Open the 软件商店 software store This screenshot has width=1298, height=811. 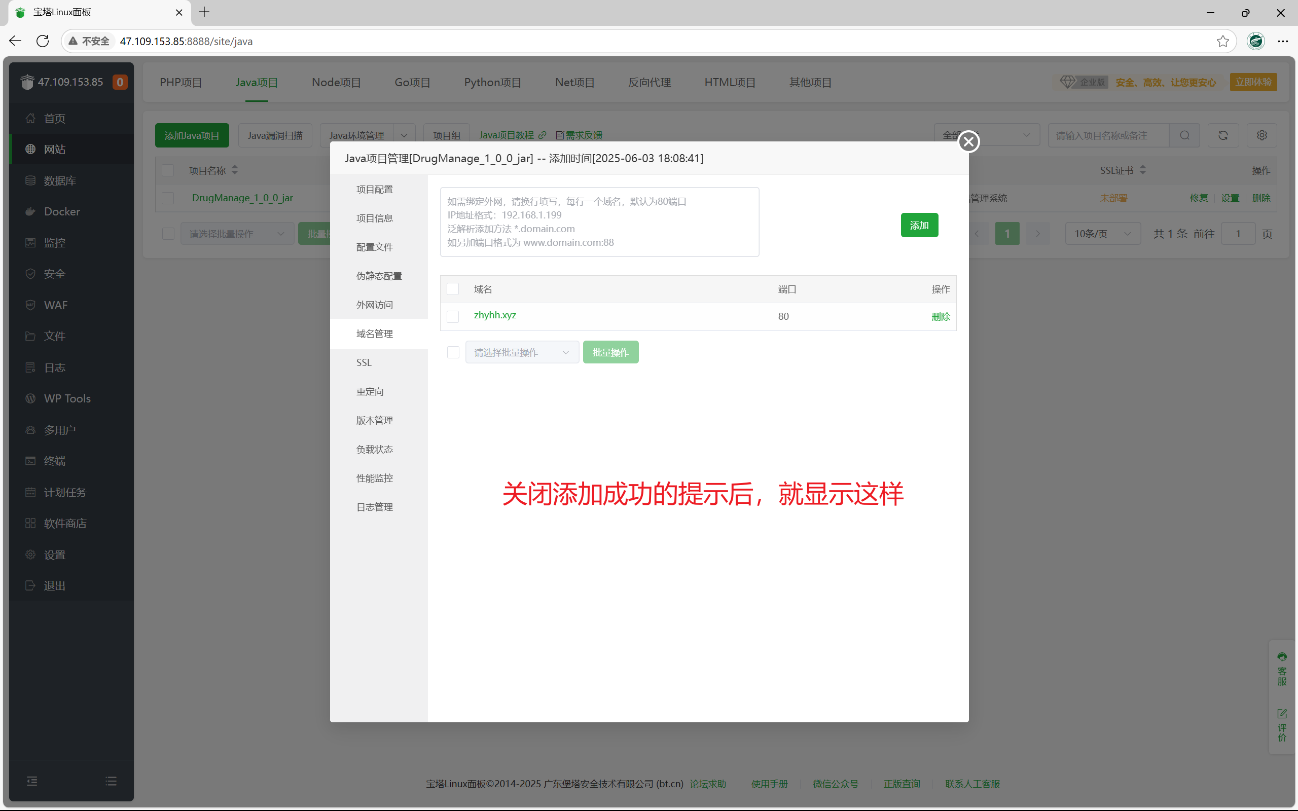coord(64,523)
